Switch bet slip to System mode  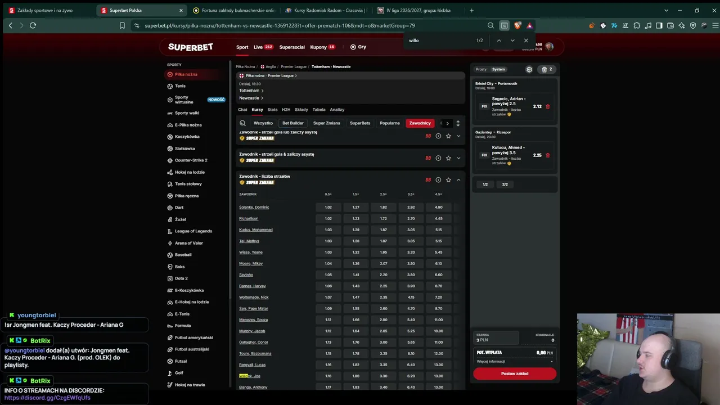click(x=498, y=69)
